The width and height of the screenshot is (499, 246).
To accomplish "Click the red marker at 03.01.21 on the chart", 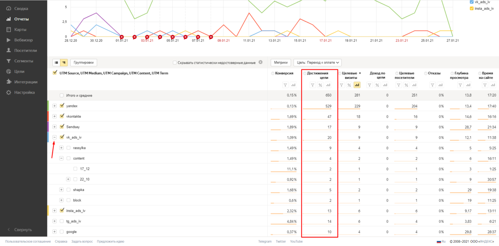I will pyautogui.click(x=147, y=37).
